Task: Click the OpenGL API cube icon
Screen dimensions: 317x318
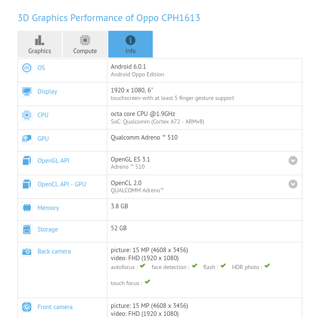Action: click(27, 161)
